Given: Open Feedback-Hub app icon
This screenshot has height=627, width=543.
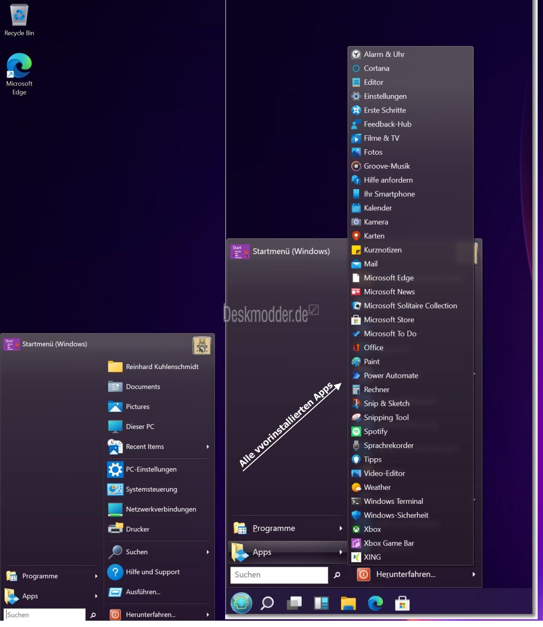Looking at the screenshot, I should [356, 124].
